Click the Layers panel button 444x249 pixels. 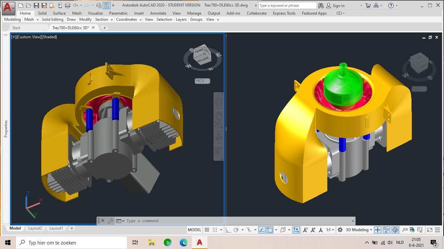tap(181, 19)
